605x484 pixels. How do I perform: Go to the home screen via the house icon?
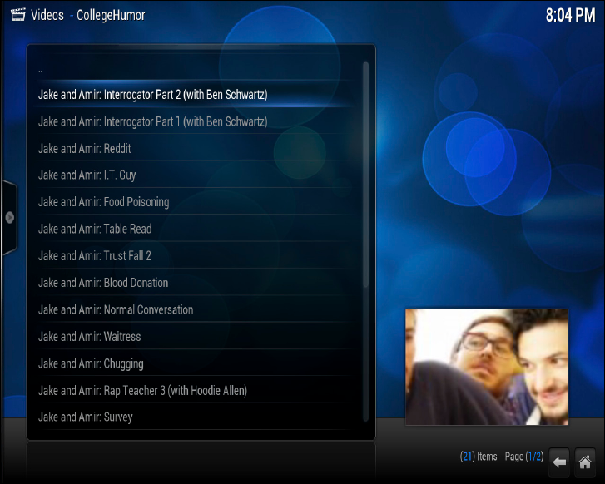[585, 462]
